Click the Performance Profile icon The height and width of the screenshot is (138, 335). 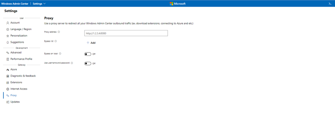8,59
